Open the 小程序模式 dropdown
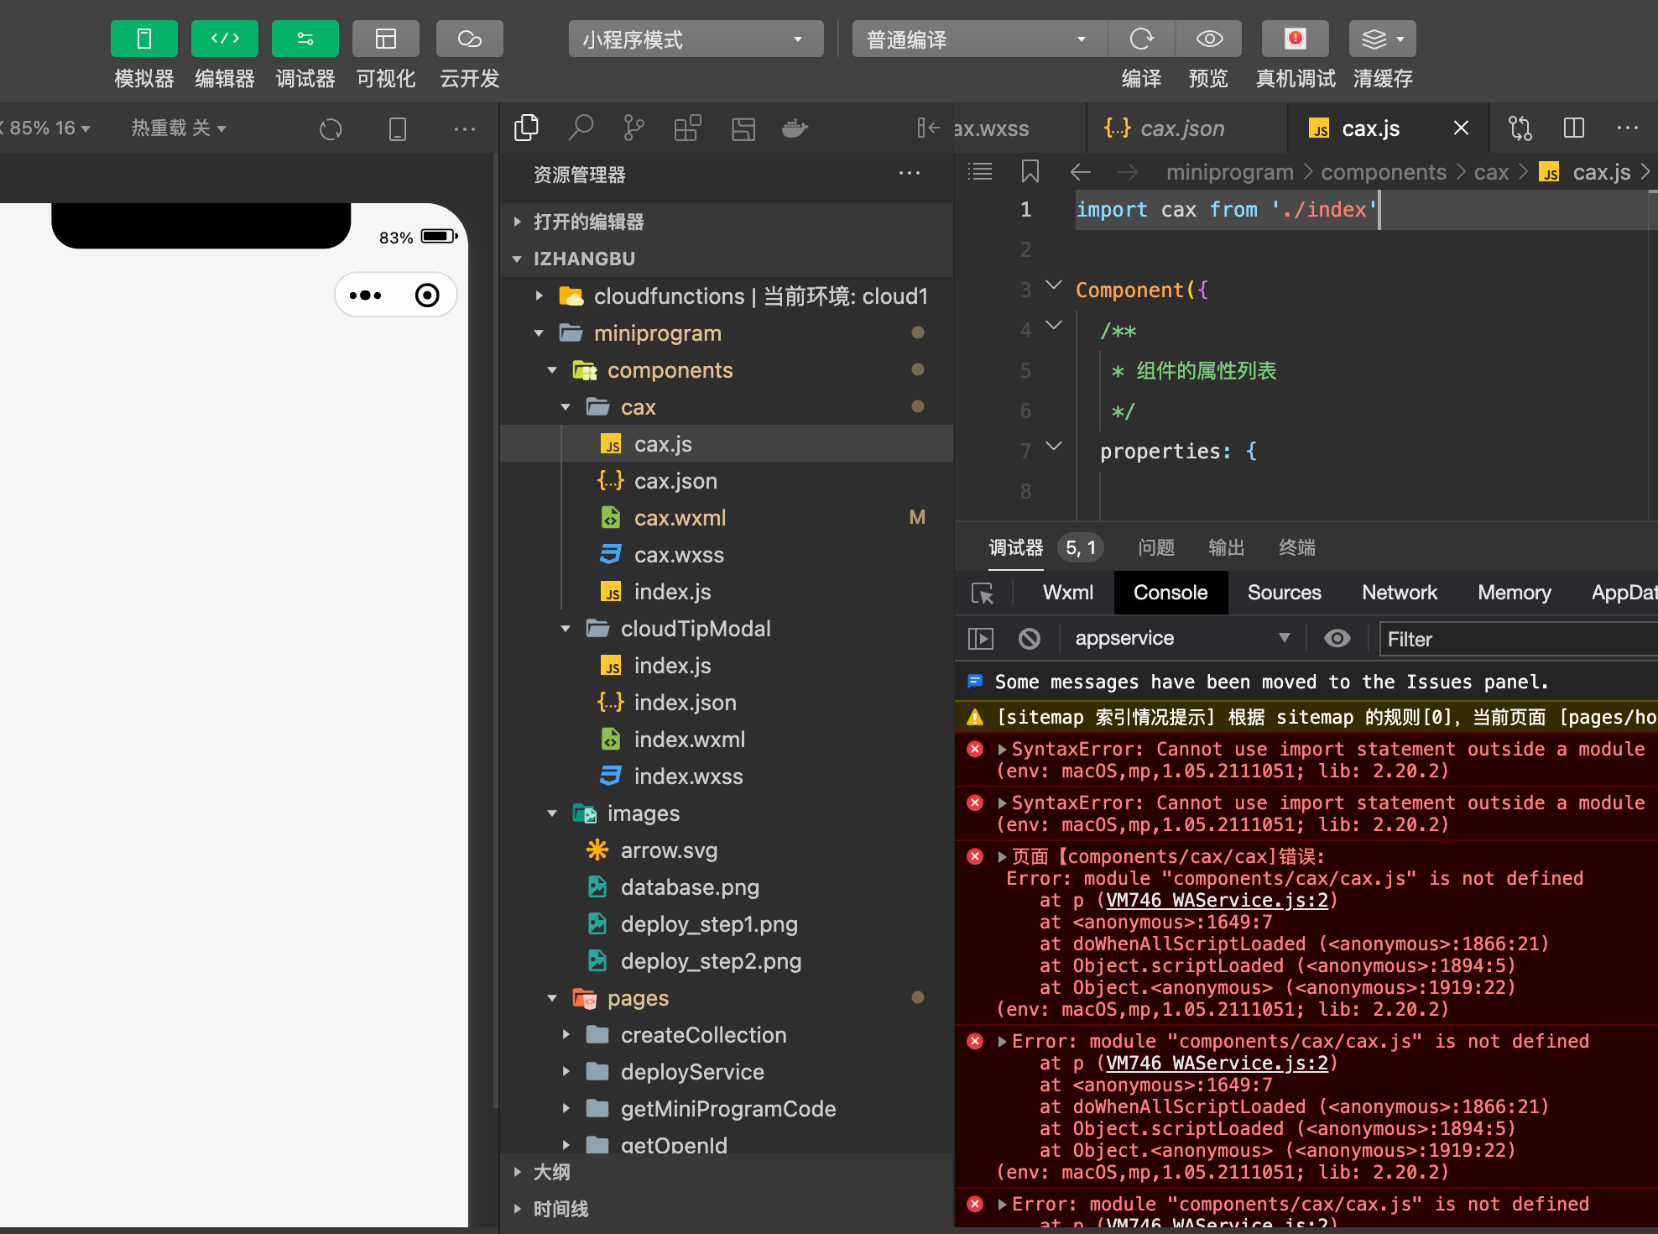The width and height of the screenshot is (1658, 1234). pos(696,39)
